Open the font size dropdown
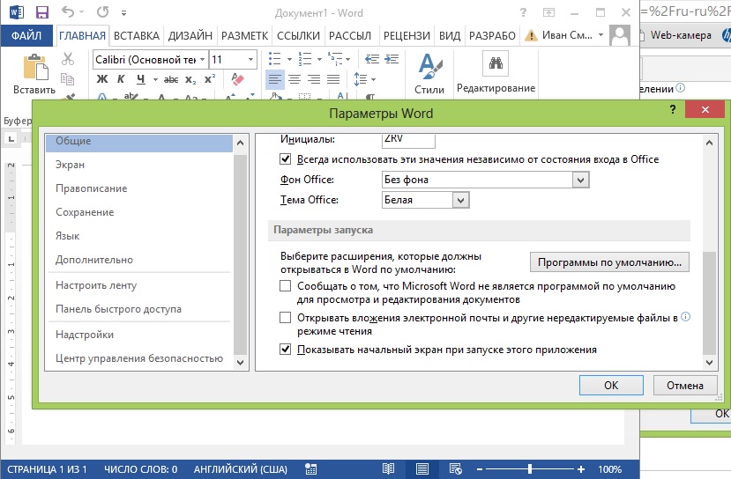Screen dimensions: 731x479 click(x=250, y=60)
